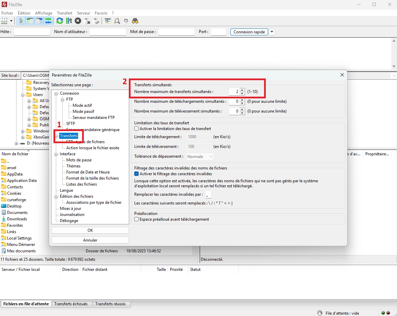Click the queue status icon in status bar

click(x=320, y=313)
